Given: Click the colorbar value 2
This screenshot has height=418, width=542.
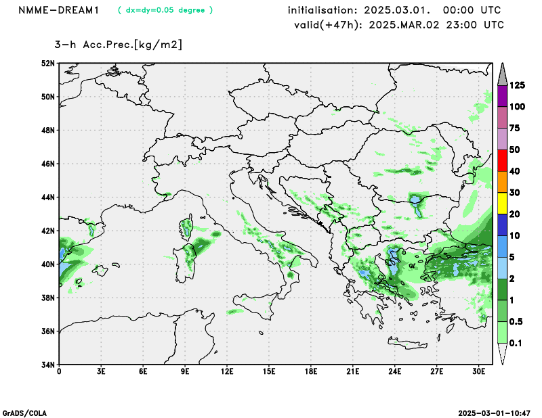Looking at the screenshot, I should pyautogui.click(x=512, y=279).
